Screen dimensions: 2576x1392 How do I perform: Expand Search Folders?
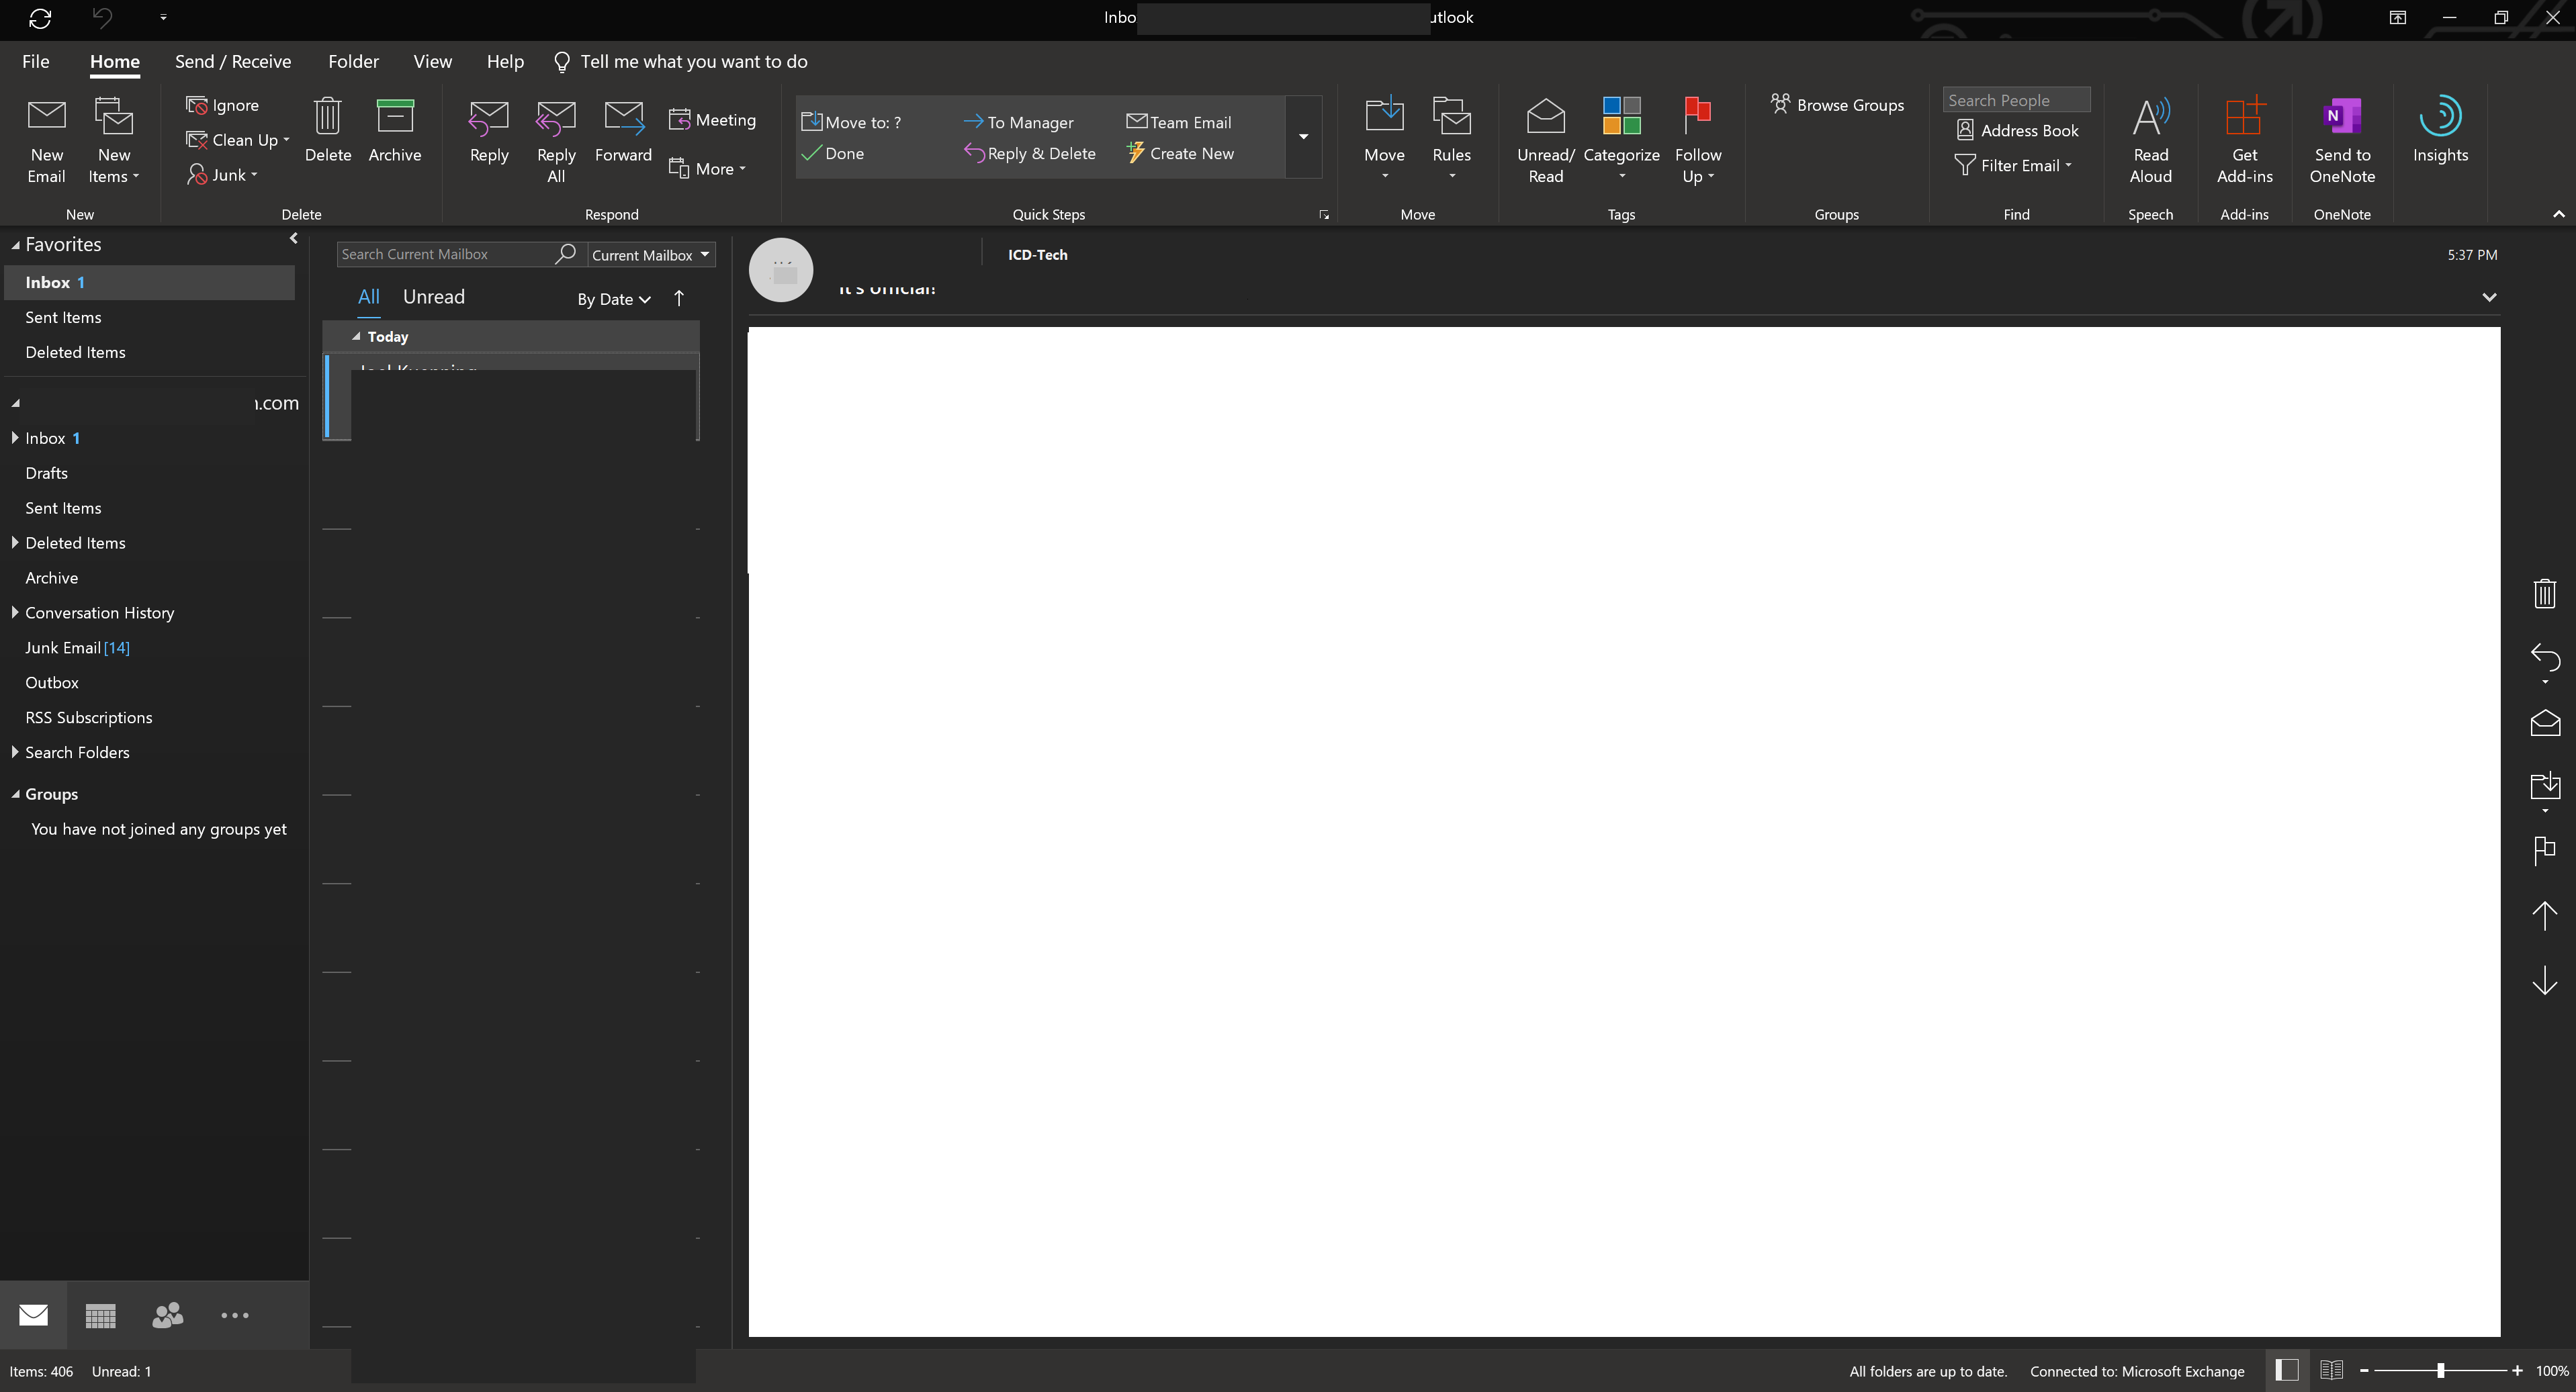tap(15, 753)
